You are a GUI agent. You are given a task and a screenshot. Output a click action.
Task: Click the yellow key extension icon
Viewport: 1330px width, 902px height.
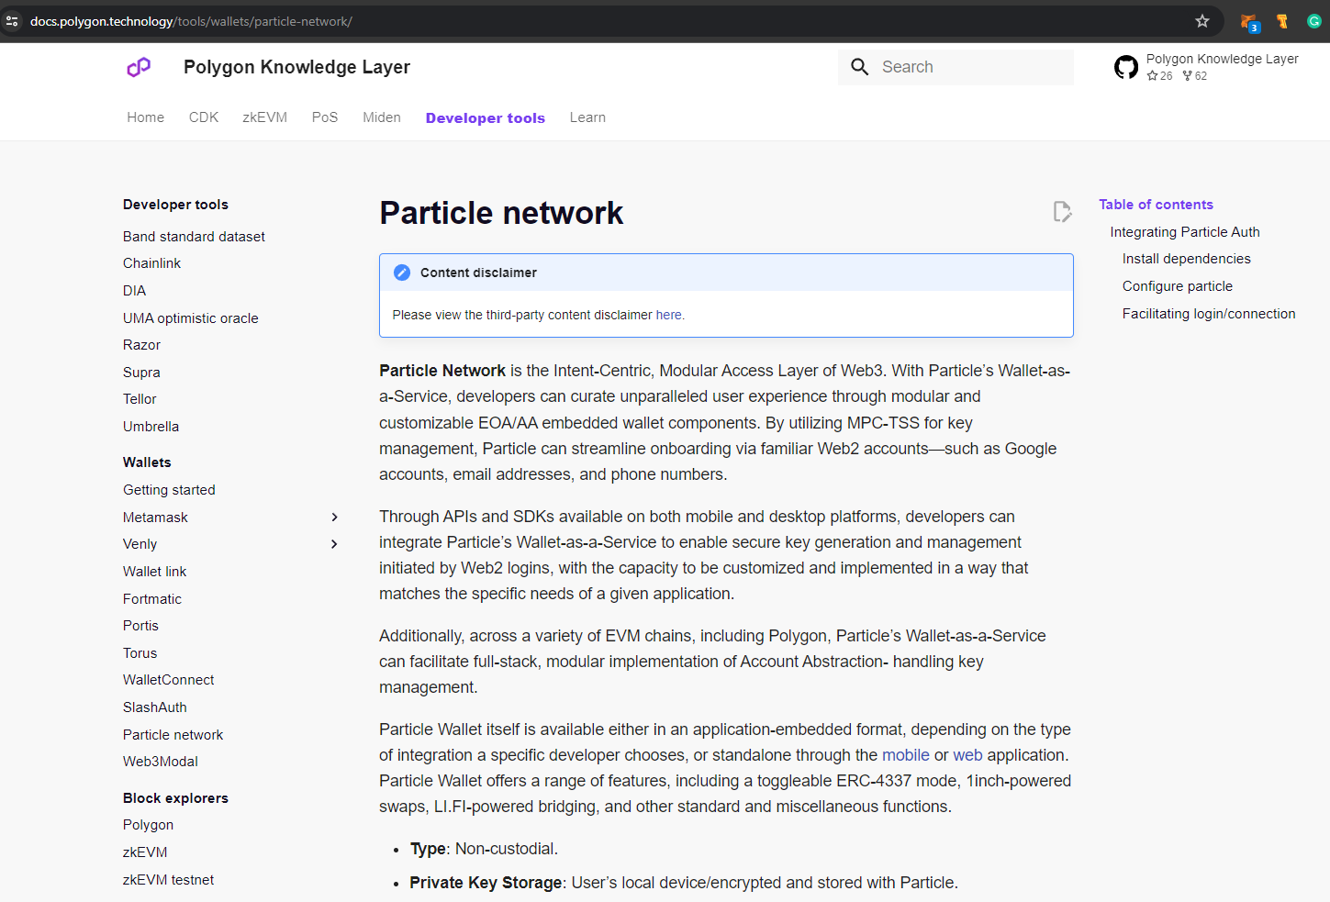pos(1282,21)
